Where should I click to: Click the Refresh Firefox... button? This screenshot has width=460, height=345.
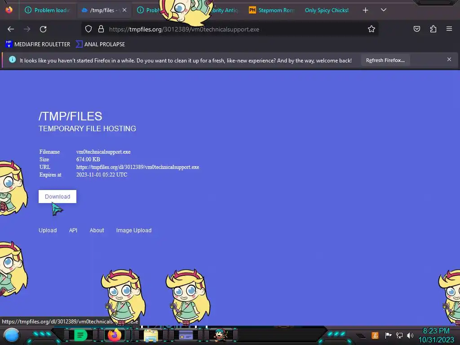(385, 61)
